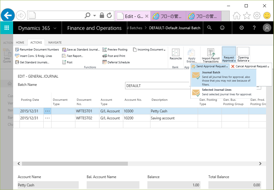
Task: Open browser favorites star icon
Action: click(x=247, y=16)
